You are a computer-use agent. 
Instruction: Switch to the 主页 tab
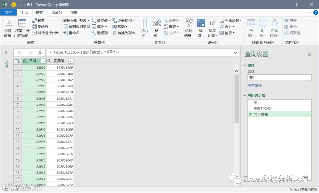coord(24,13)
